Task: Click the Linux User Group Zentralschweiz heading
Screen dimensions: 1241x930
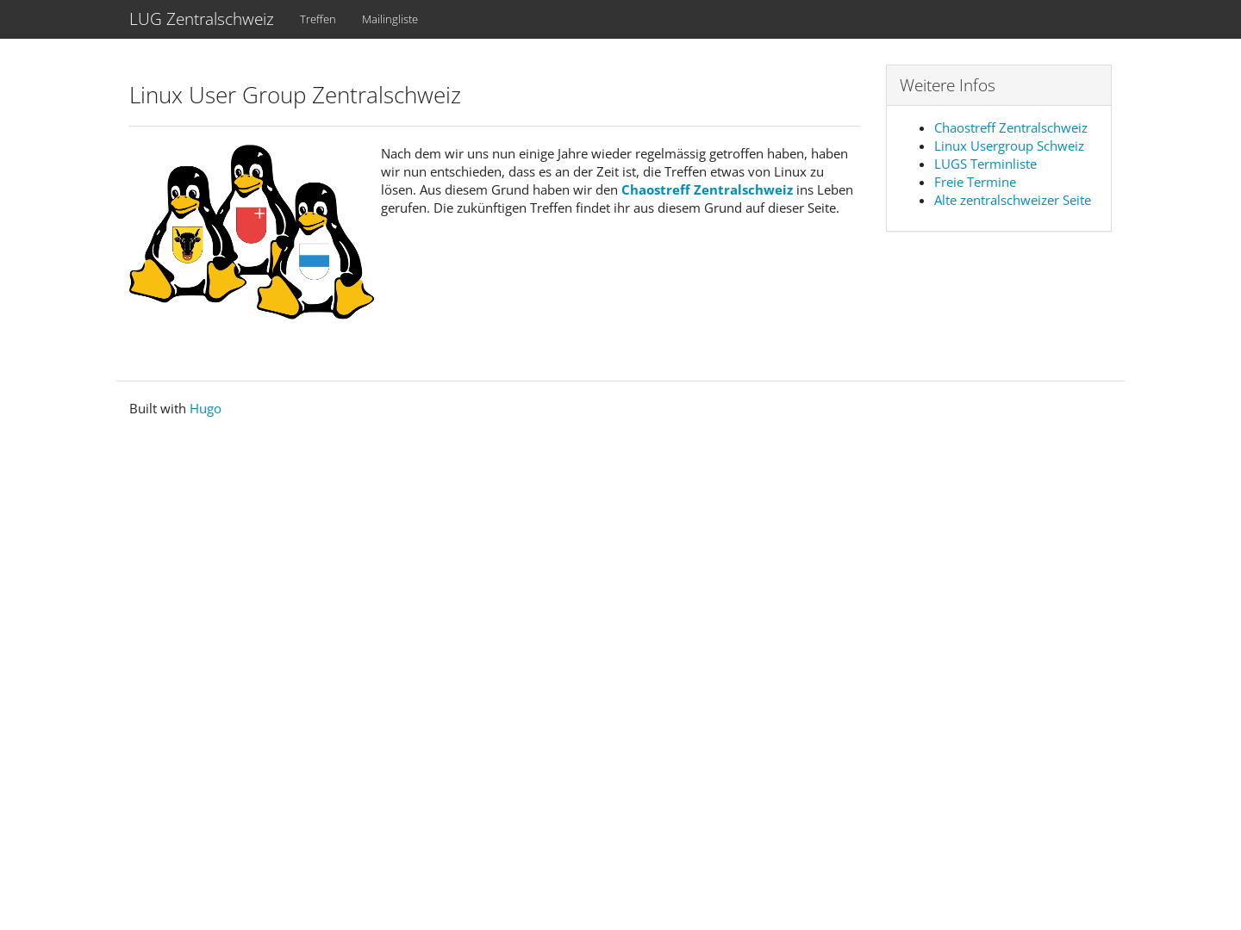Action: coord(295,95)
